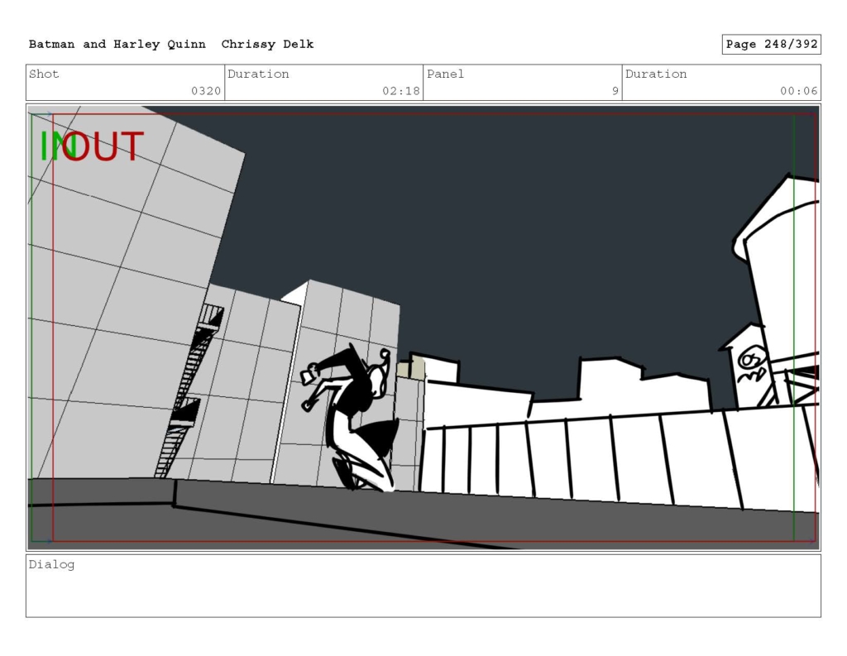Click the storyboard panel of the running character

(423, 328)
